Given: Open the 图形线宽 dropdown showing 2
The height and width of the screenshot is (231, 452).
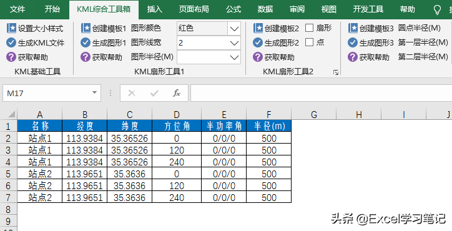Looking at the screenshot, I should point(234,43).
